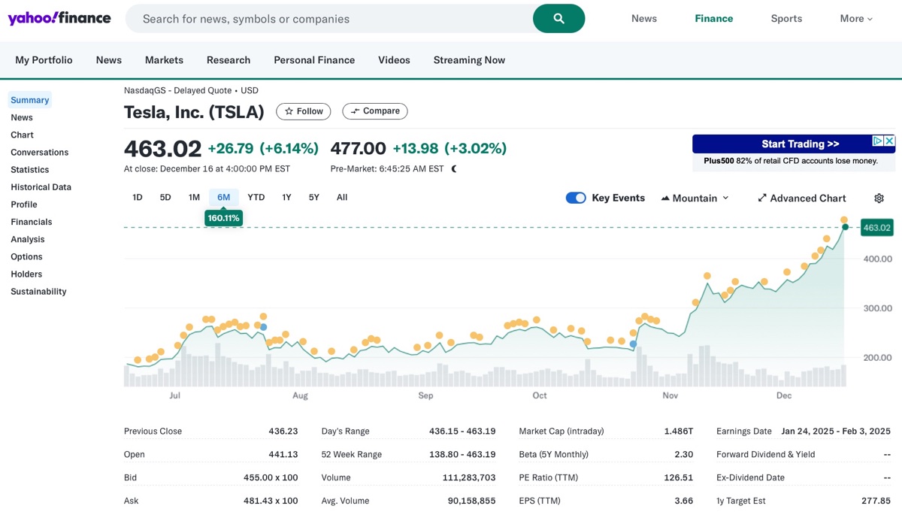Open the Historical Data sidebar link
This screenshot has height=515, width=902.
coord(41,186)
